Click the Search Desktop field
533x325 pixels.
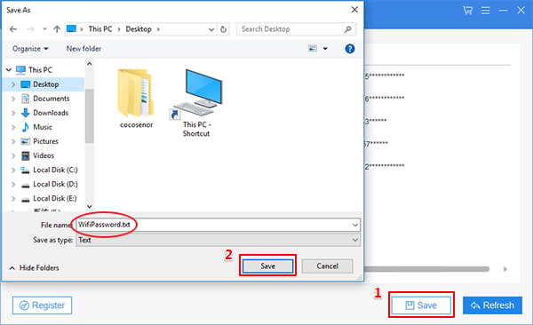tap(296, 29)
